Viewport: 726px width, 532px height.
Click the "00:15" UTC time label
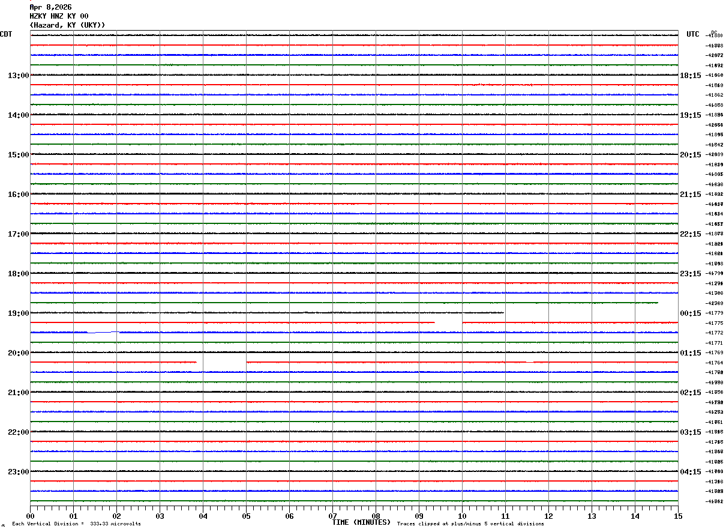pyautogui.click(x=691, y=313)
